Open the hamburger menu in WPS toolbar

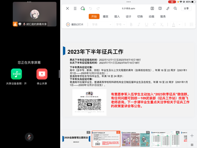[x=75, y=9]
